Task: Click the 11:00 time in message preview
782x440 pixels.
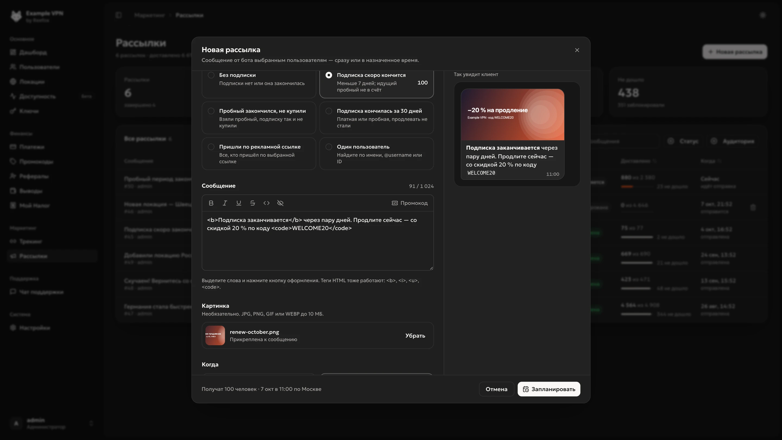Action: [553, 174]
